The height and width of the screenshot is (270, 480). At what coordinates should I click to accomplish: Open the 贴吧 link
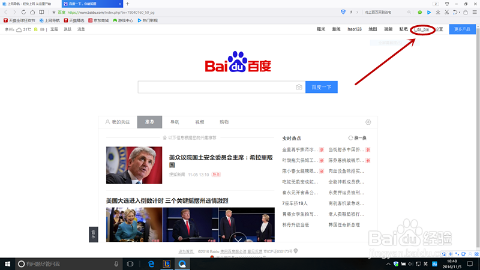pos(403,29)
